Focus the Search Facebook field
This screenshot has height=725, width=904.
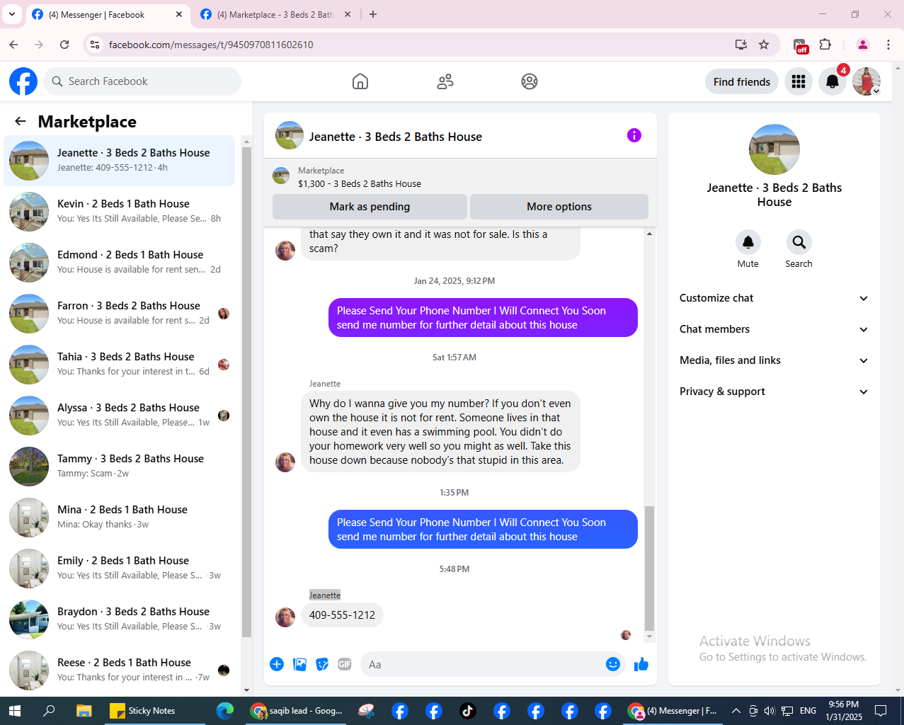(142, 81)
